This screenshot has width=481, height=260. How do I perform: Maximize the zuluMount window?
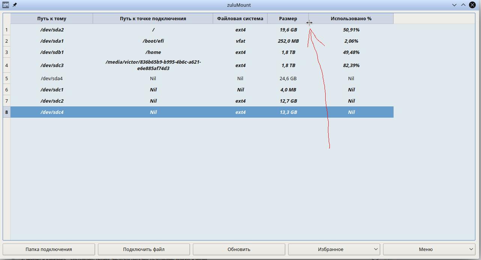click(x=463, y=5)
